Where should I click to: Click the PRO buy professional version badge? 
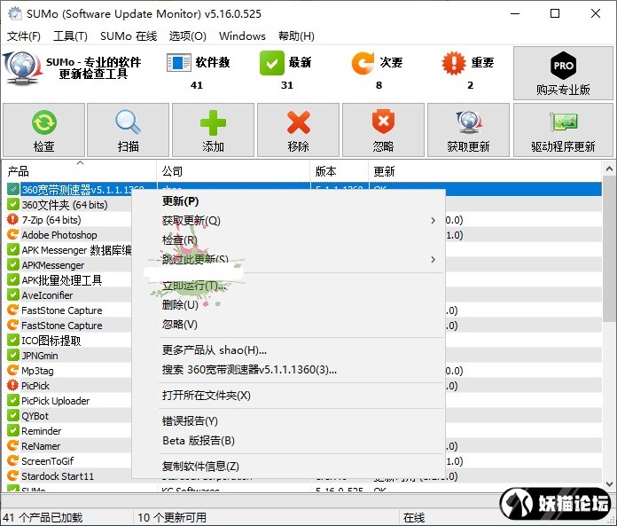pyautogui.click(x=564, y=66)
